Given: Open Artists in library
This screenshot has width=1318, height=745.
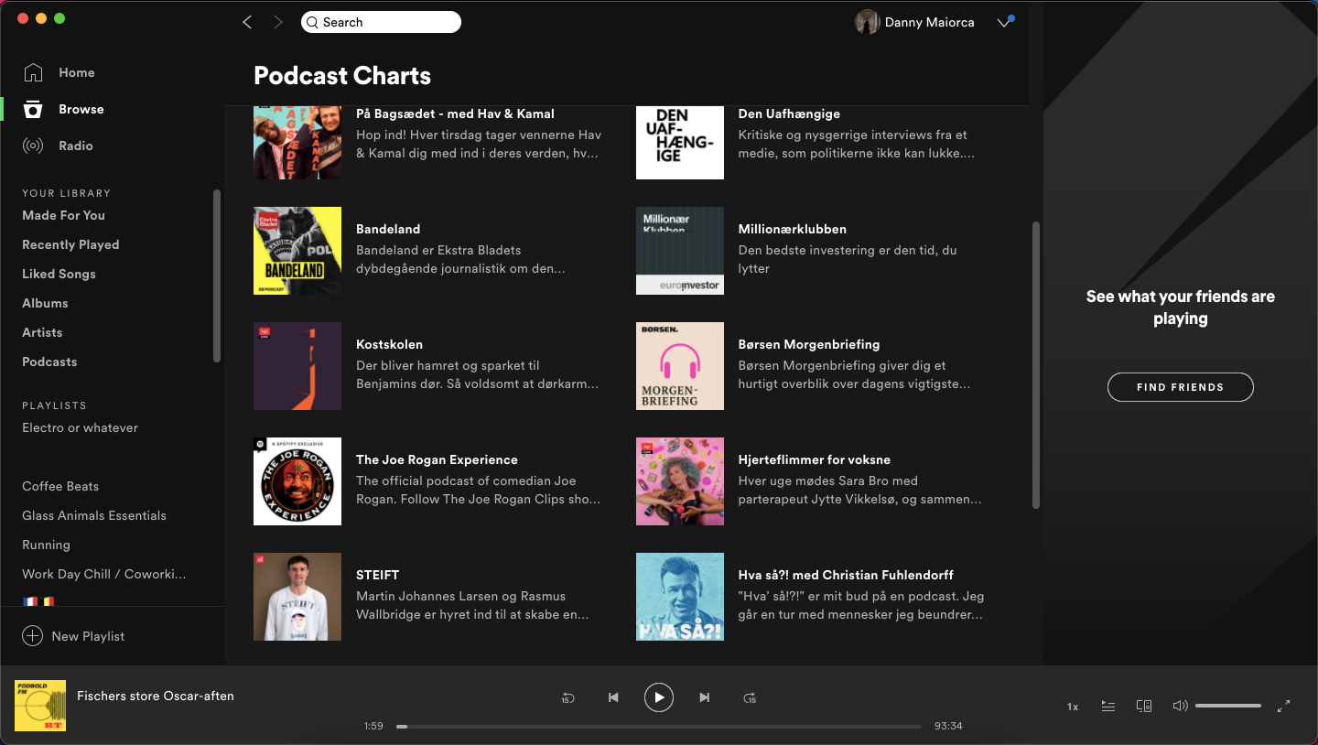Looking at the screenshot, I should [42, 332].
